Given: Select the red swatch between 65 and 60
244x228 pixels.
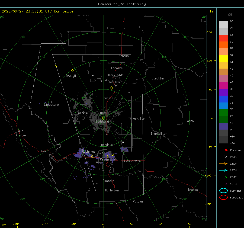Looking at the screenshot, I should tap(223, 38).
